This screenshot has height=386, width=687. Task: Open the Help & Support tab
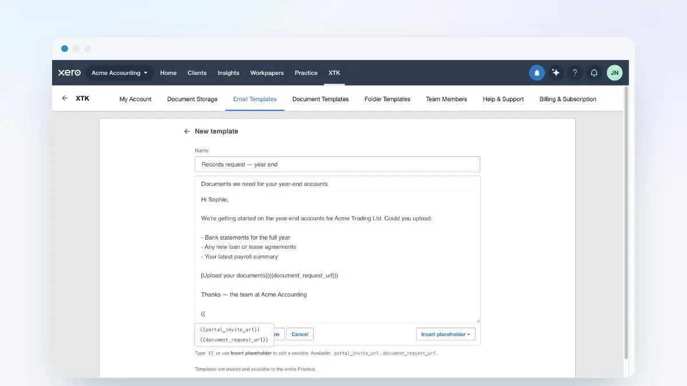503,99
